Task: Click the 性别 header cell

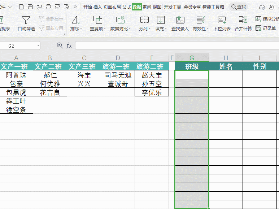Action: pyautogui.click(x=260, y=66)
